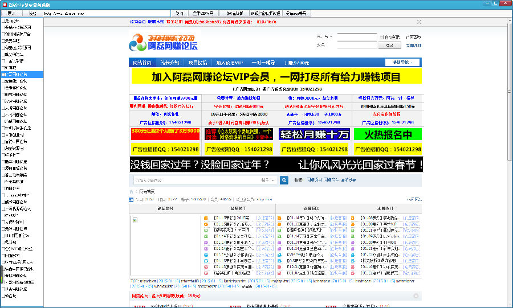Viewport: 513px width, 308px height.
Task: Click the 设为首页 link at page top
Action: 138,22
